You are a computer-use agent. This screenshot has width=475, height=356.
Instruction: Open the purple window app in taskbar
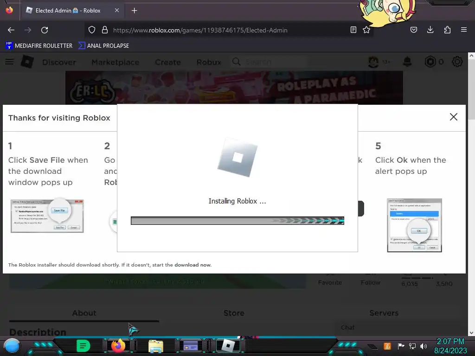coord(191,346)
